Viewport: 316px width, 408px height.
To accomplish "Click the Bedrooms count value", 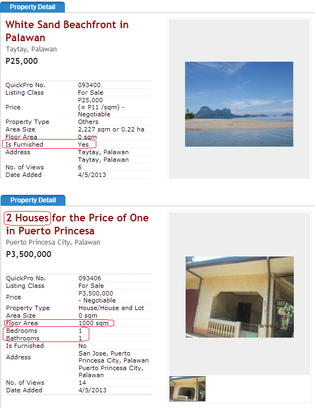I will point(81,331).
